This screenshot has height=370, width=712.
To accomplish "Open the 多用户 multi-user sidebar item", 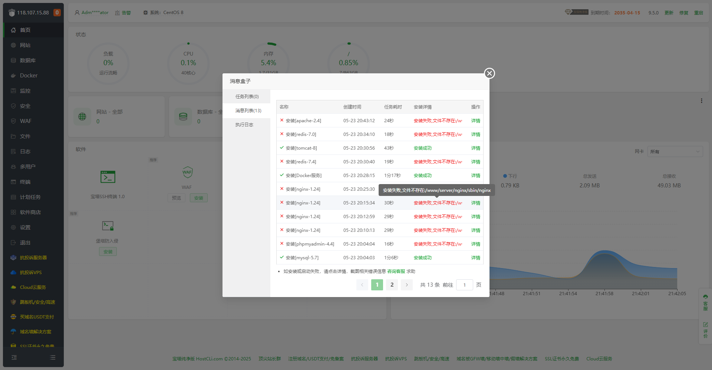I will point(33,167).
